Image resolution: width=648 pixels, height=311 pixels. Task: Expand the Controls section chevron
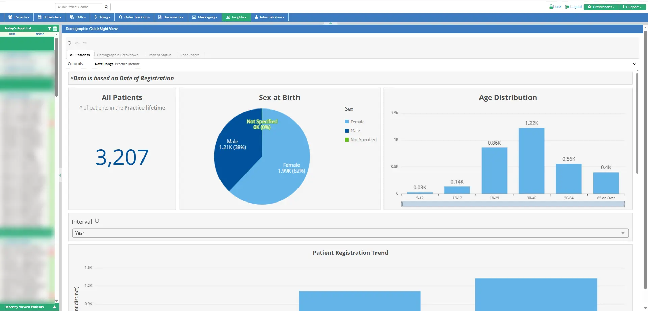(x=634, y=64)
